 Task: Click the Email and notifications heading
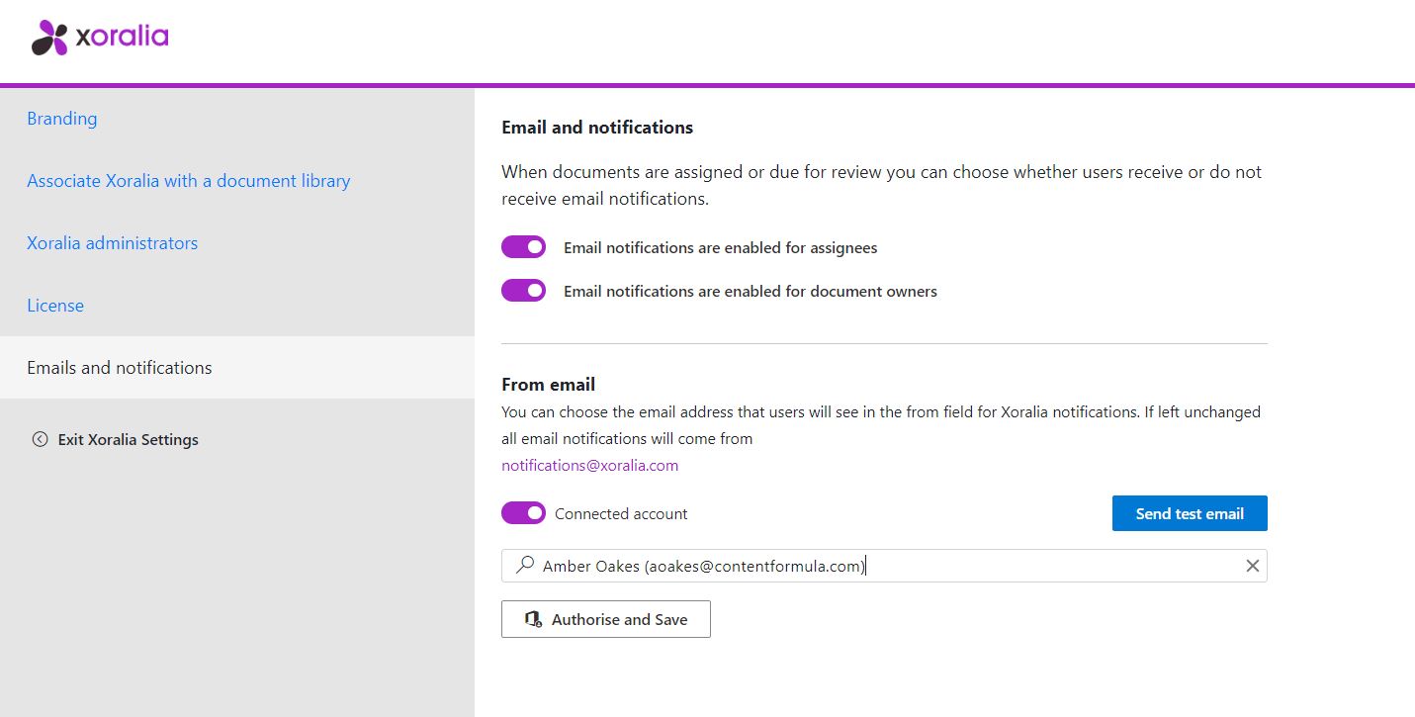(597, 128)
